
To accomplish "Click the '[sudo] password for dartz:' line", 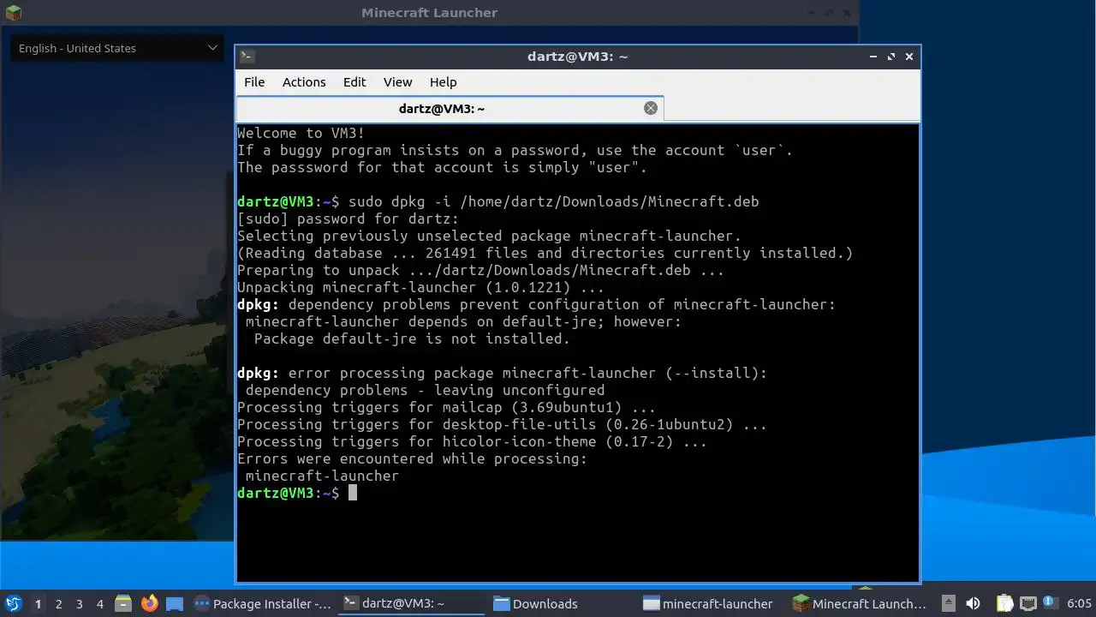I will 348,219.
